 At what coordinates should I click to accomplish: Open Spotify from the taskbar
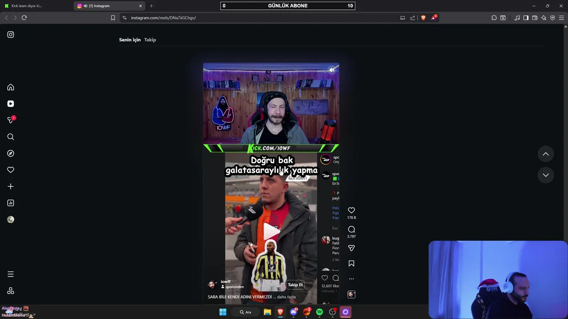(319, 312)
